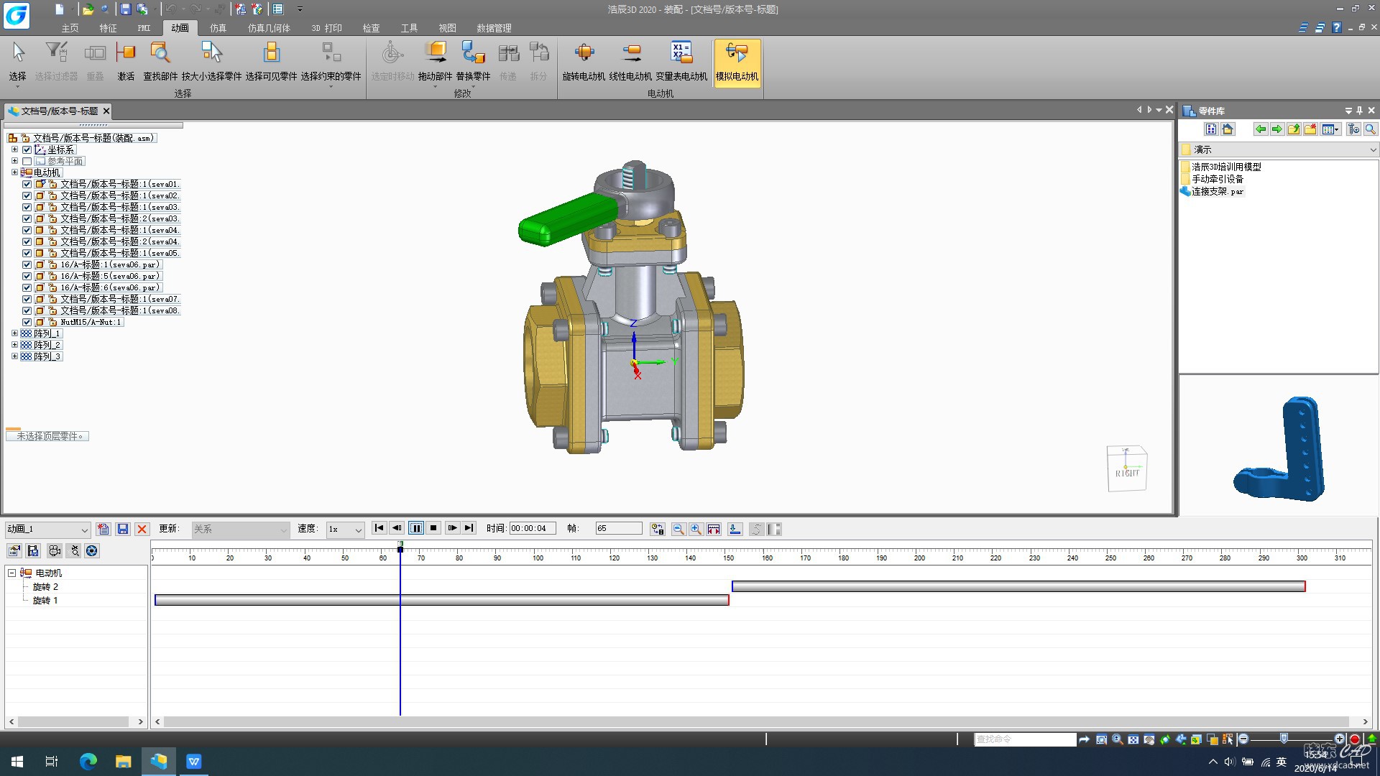Expand the 阵列_3 tree node
The image size is (1380, 776).
pyautogui.click(x=14, y=356)
